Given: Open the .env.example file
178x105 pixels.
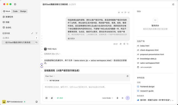Looking at the screenshot, I should click(144, 67).
